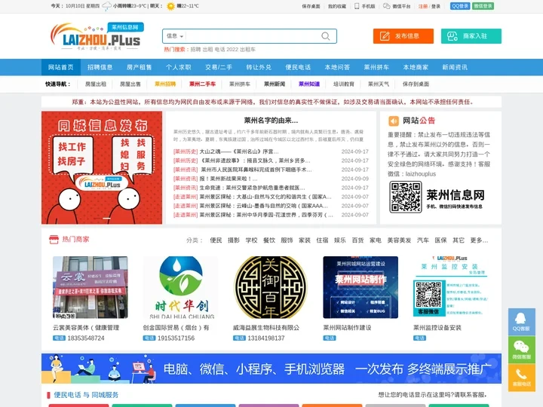
Task: Focus the search text field
Action: (253, 36)
